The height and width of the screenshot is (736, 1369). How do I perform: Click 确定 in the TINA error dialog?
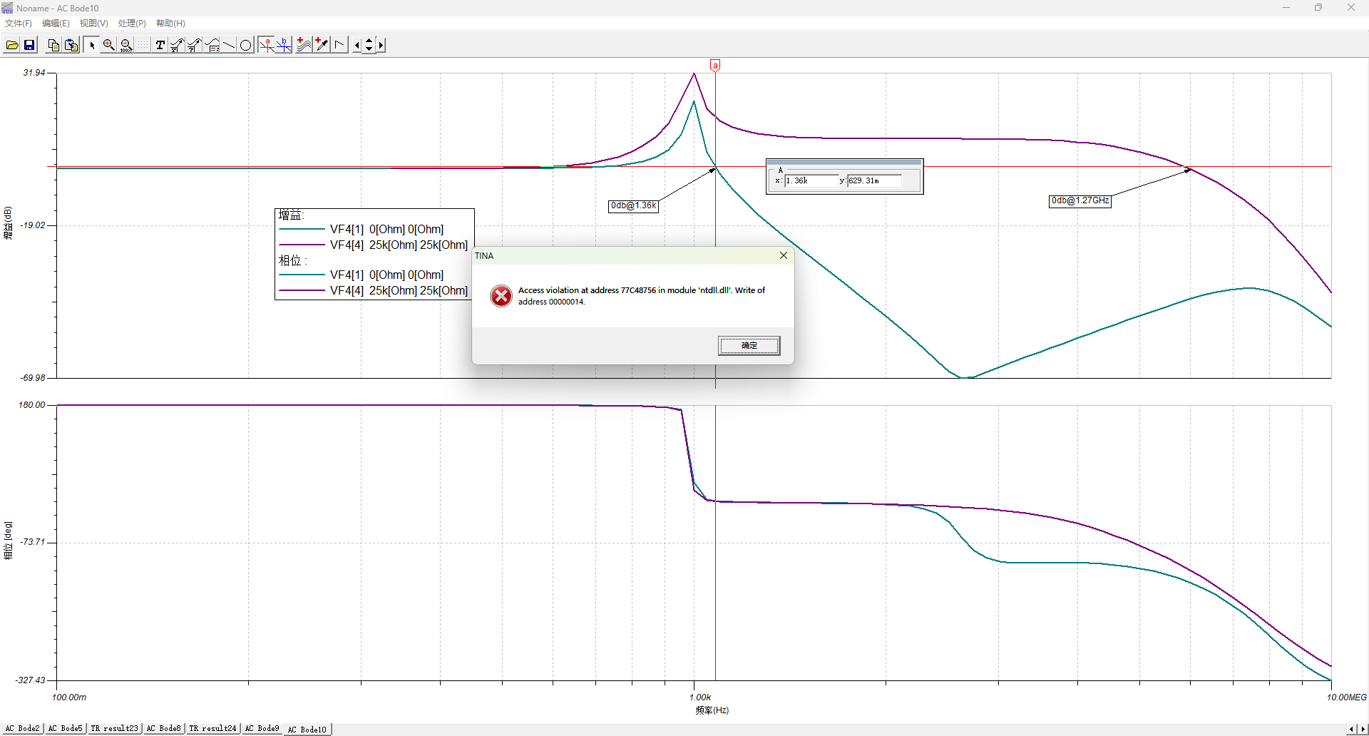pyautogui.click(x=749, y=345)
